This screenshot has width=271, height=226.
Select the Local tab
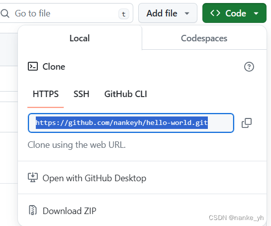tap(80, 38)
